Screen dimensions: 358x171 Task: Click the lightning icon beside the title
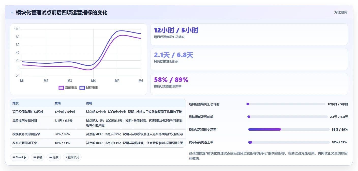click(12, 13)
